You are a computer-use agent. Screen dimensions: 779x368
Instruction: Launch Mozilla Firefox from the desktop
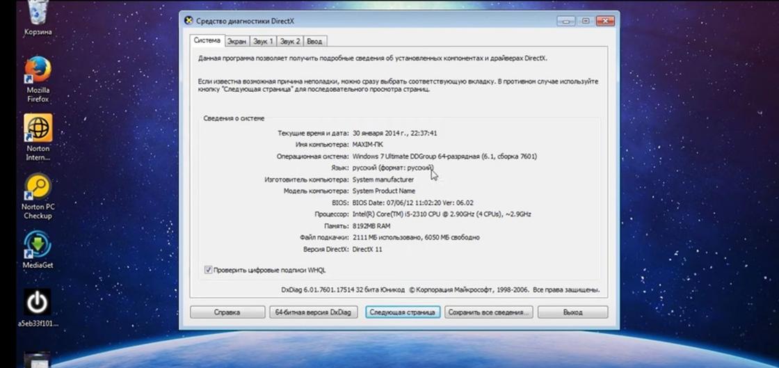(x=38, y=72)
